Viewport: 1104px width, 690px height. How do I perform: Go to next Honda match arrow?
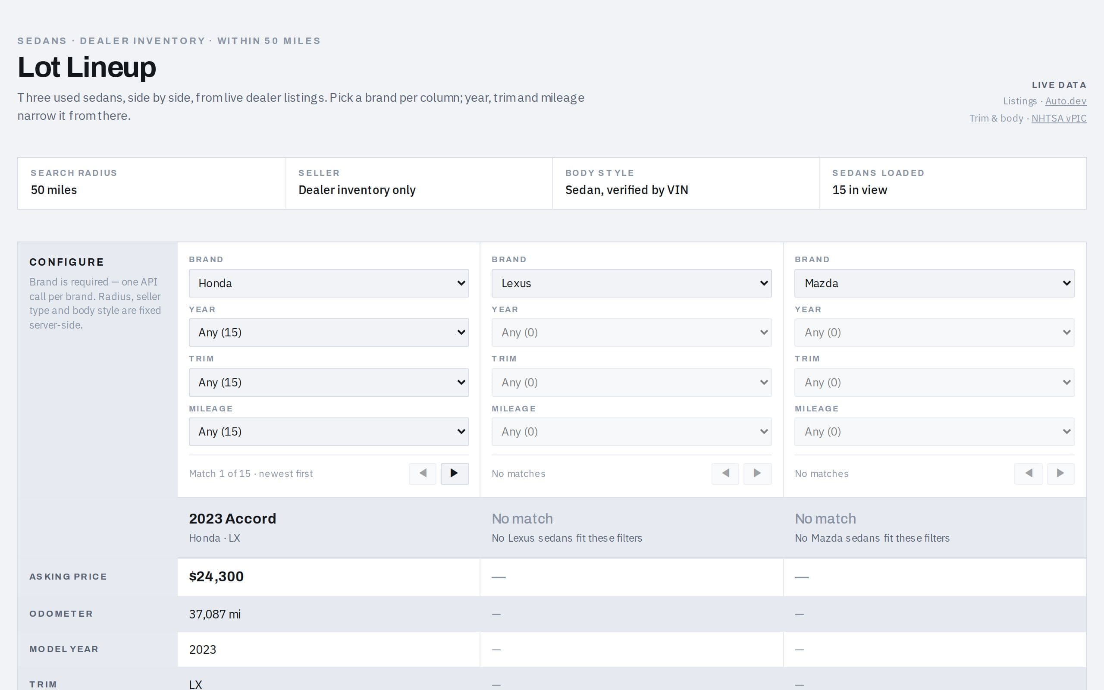455,473
